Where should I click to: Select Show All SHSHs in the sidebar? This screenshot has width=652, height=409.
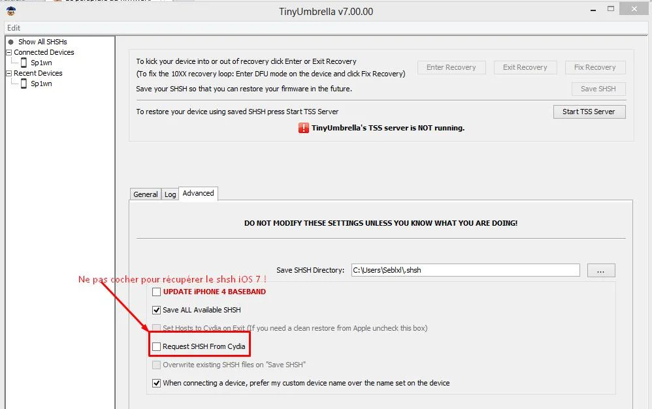pyautogui.click(x=42, y=42)
